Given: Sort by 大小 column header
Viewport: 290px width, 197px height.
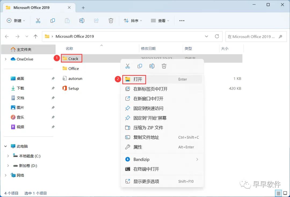Looking at the screenshot, I should pyautogui.click(x=224, y=48).
